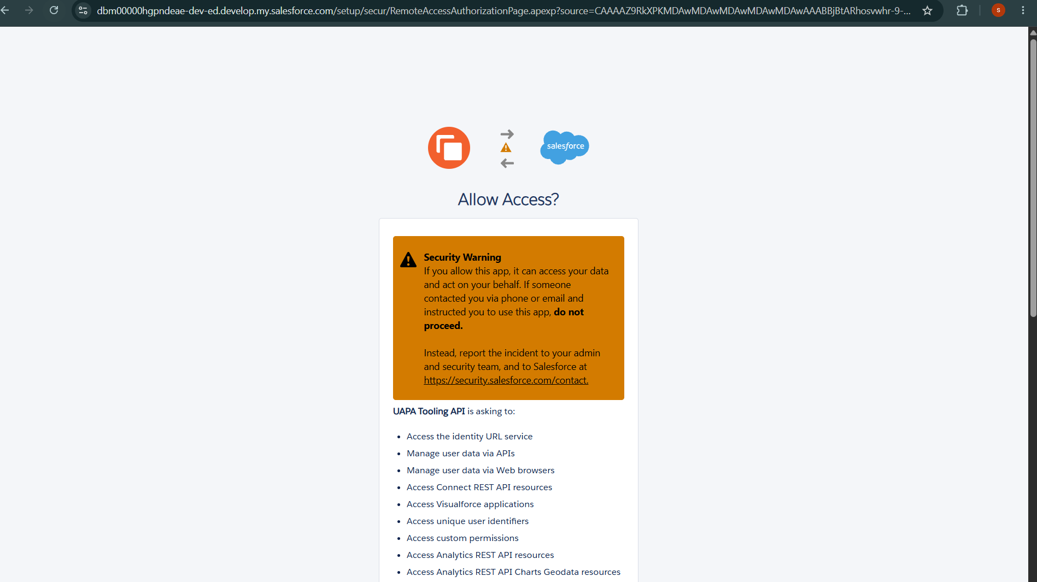1037x582 pixels.
Task: Open the security.salesforce.com/contact link
Action: [x=506, y=380]
